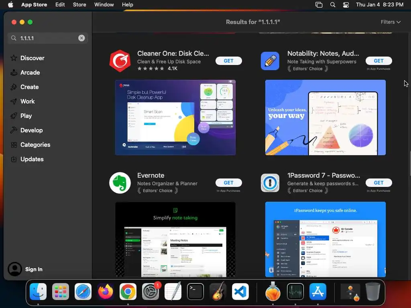The image size is (411, 308).
Task: Open Spotlight search in the menu bar
Action: [333, 5]
